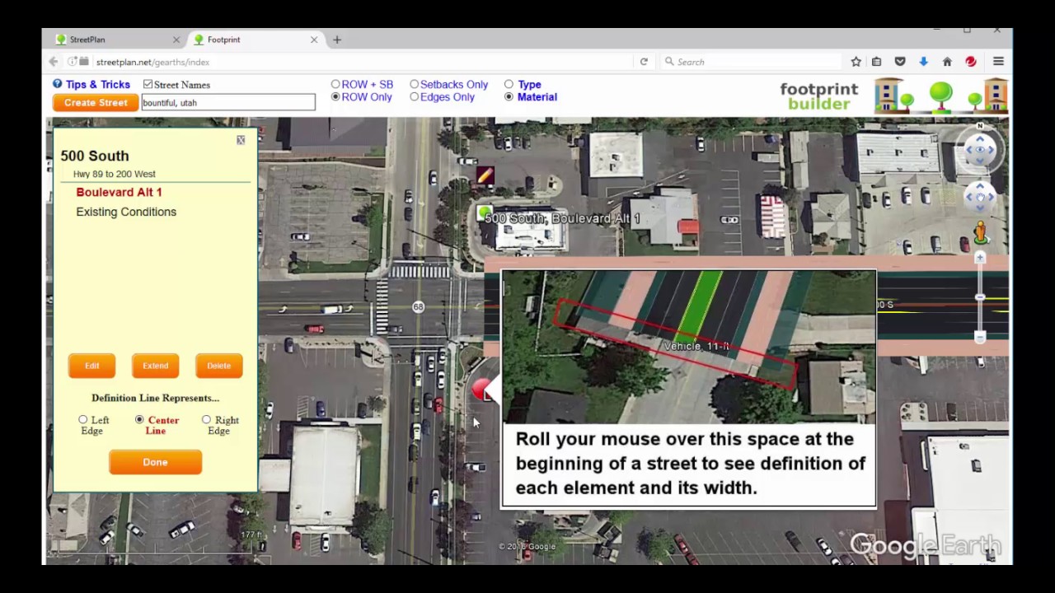Select the Street View pegman icon
This screenshot has height=593, width=1055.
pos(980,233)
